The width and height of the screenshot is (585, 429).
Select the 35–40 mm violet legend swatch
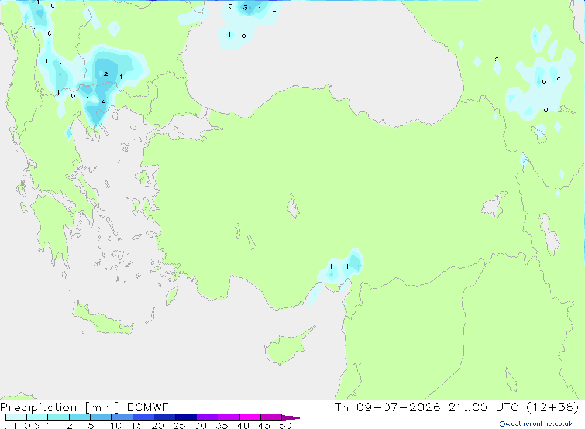[229, 417]
